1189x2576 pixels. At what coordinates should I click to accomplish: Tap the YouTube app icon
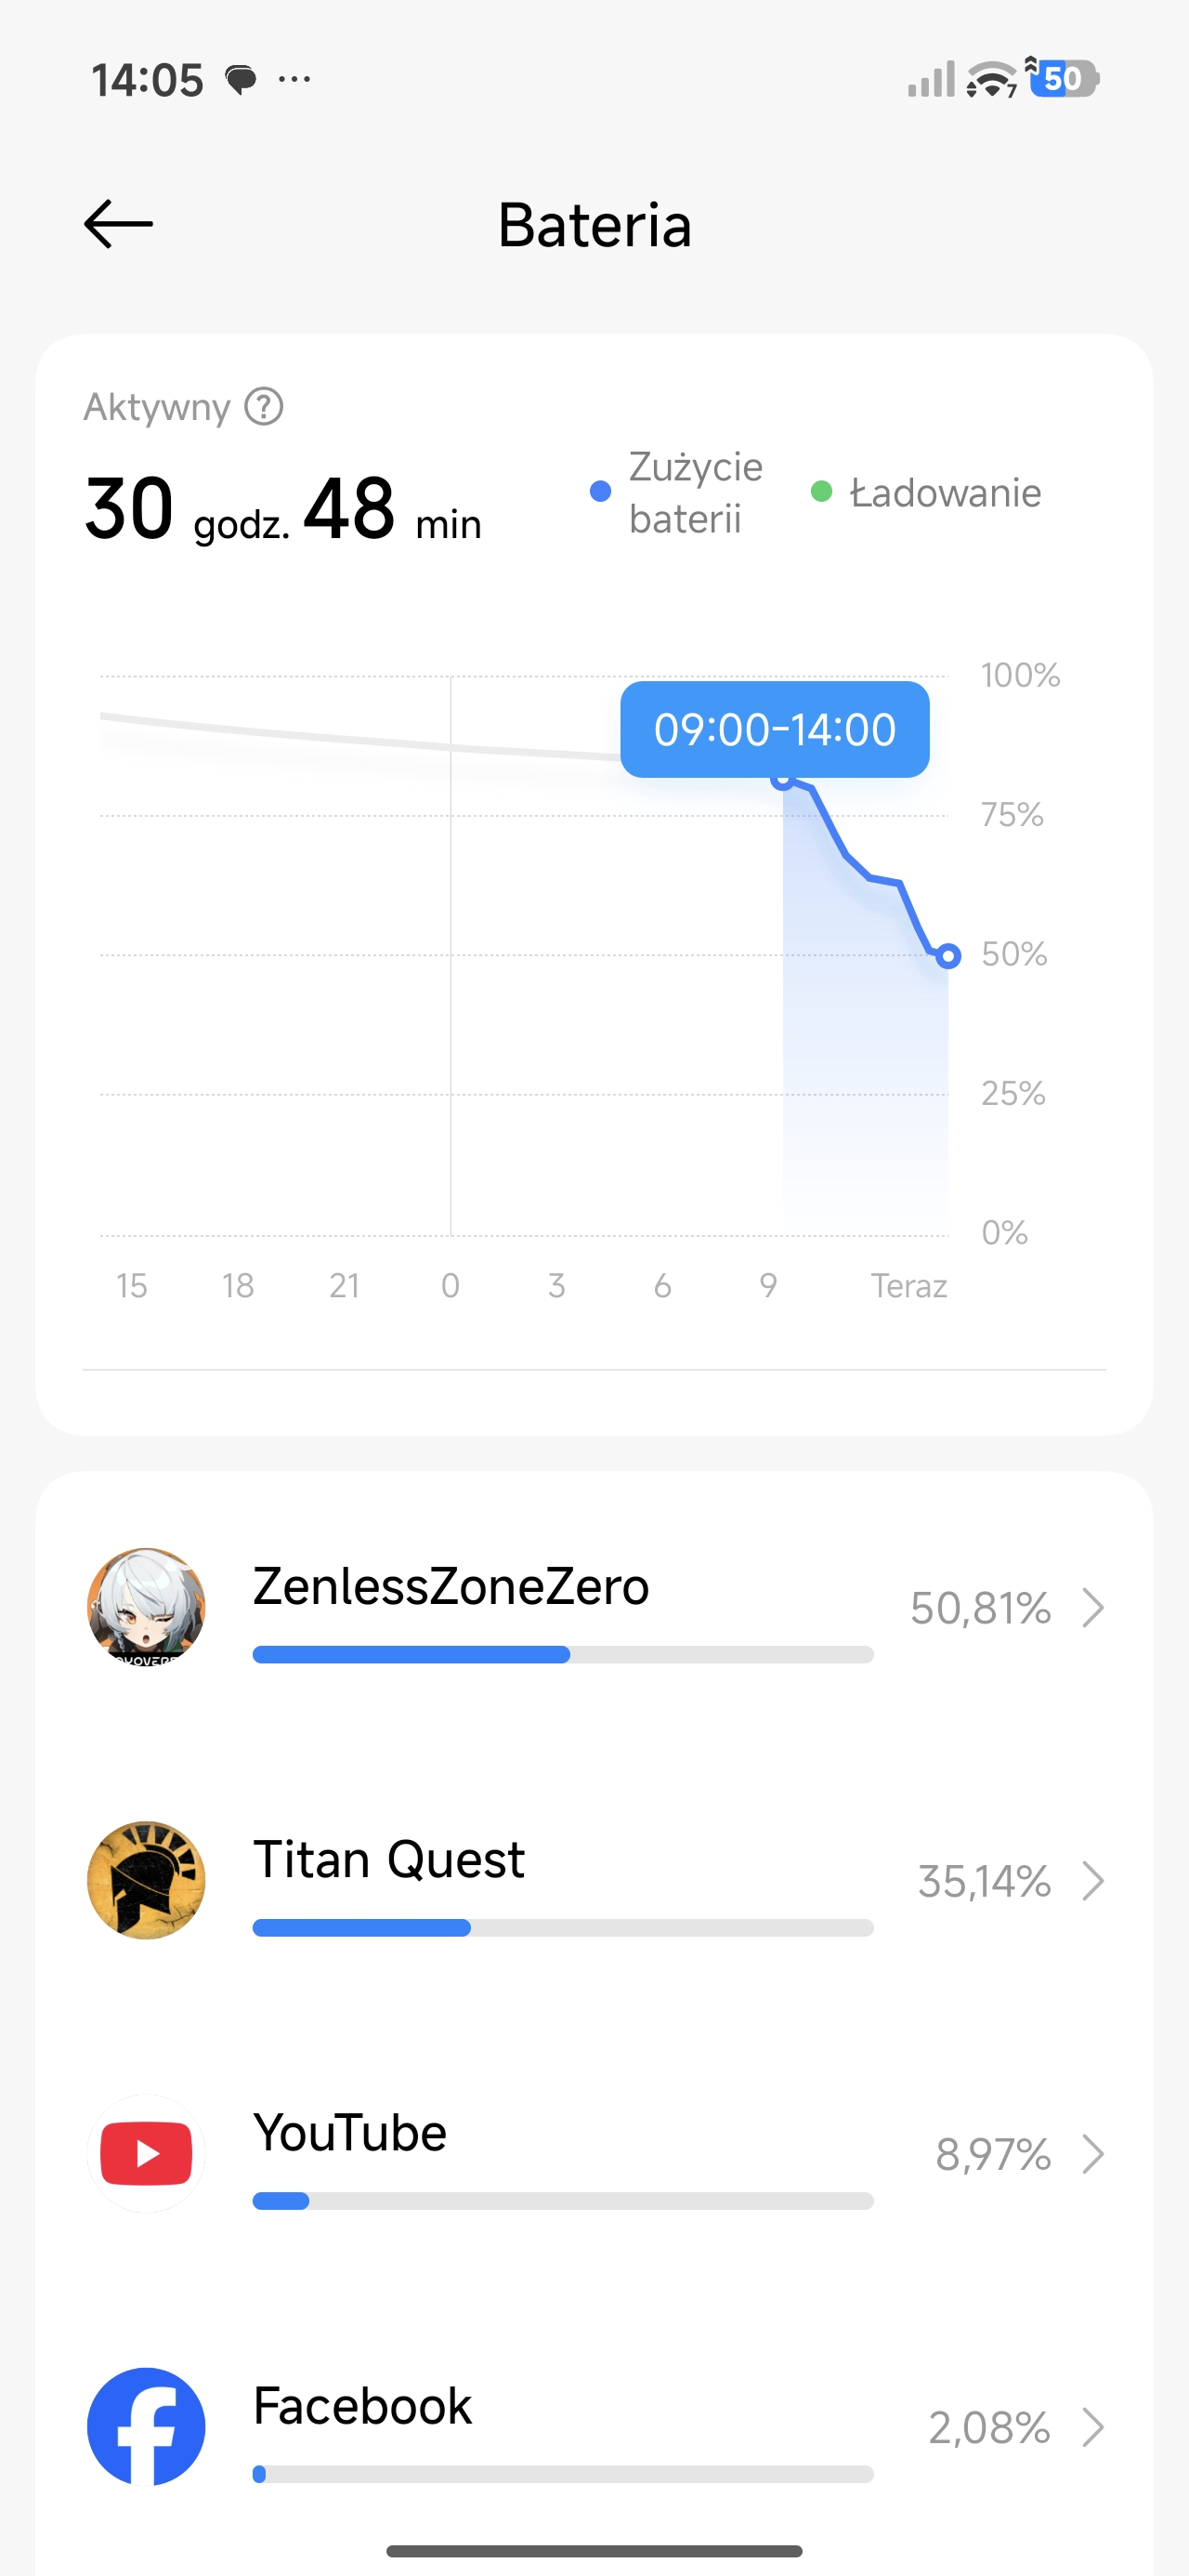click(x=146, y=2153)
